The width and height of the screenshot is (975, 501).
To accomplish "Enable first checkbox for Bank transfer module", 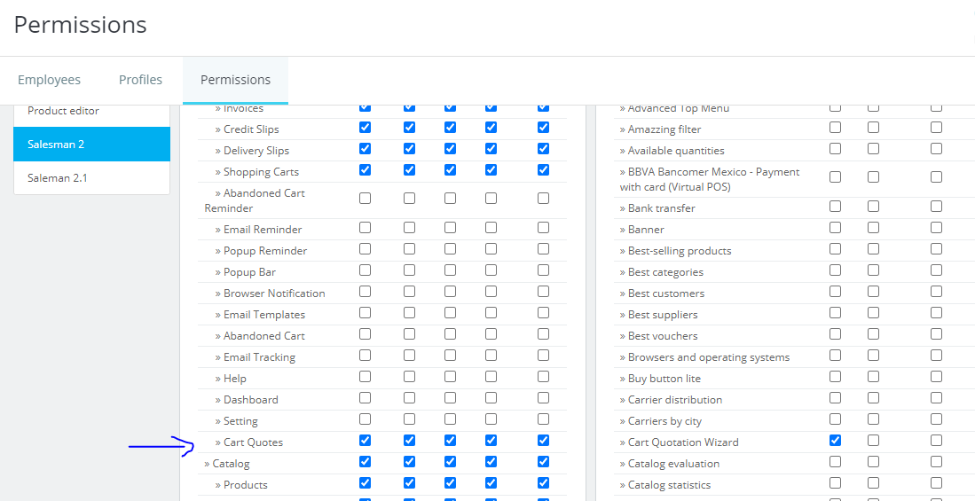I will click(x=835, y=207).
